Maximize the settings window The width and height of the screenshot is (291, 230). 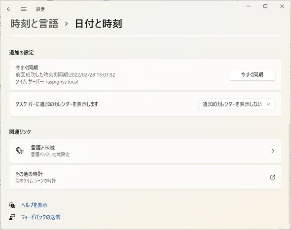coord(265,6)
